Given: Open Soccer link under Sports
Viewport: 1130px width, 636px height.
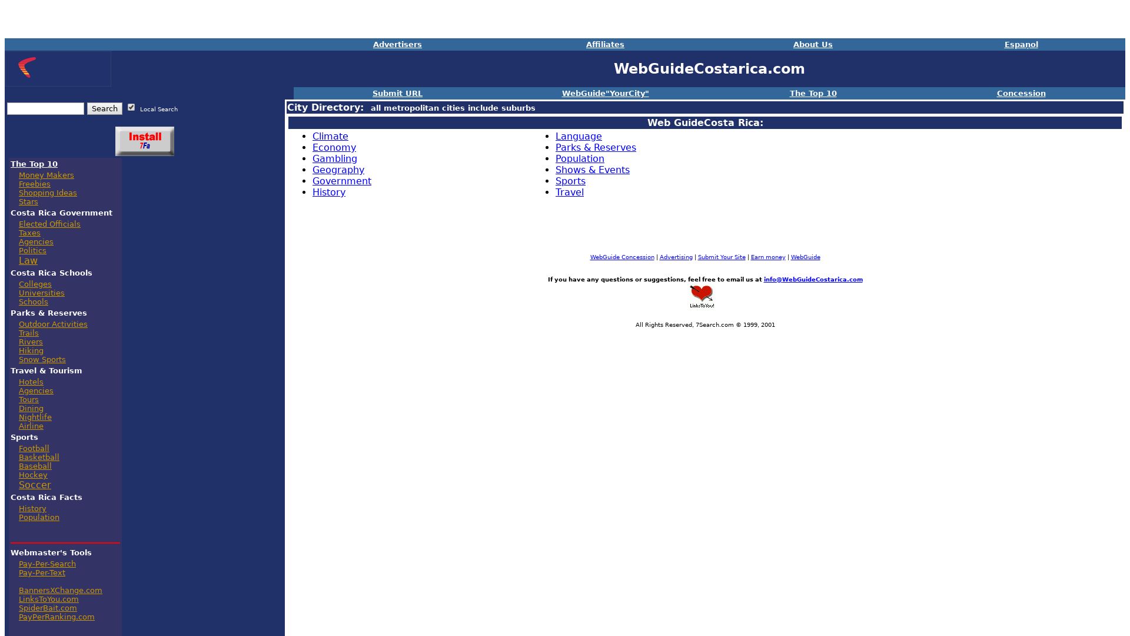Looking at the screenshot, I should (35, 485).
